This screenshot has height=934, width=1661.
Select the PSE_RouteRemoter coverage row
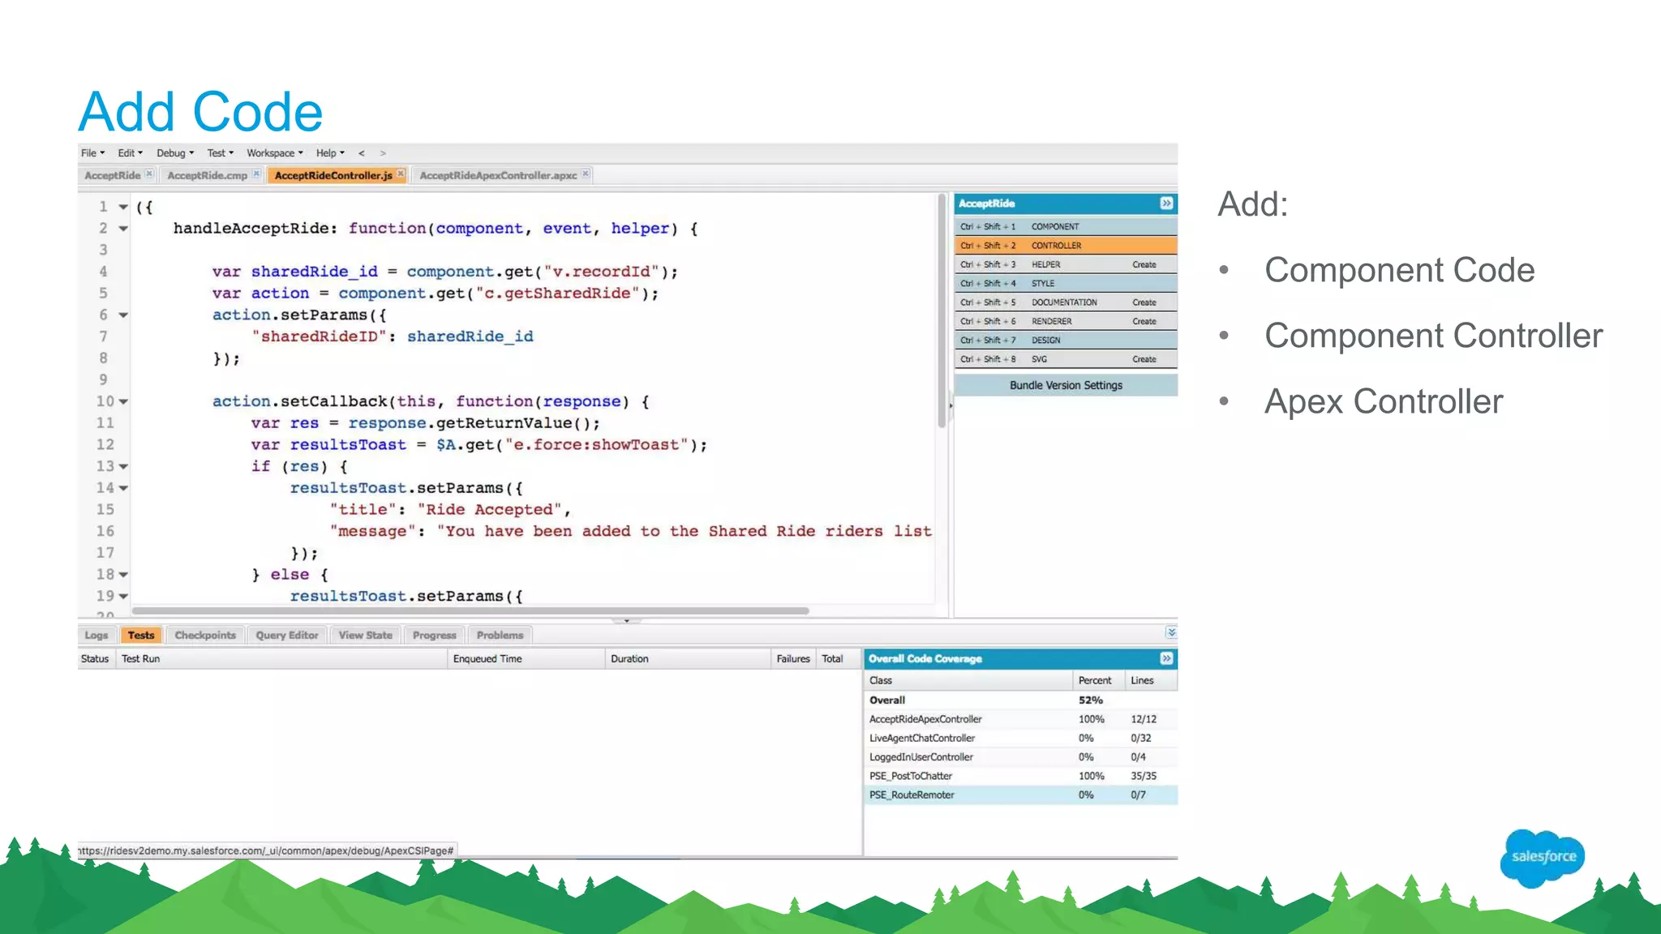[x=1021, y=795]
